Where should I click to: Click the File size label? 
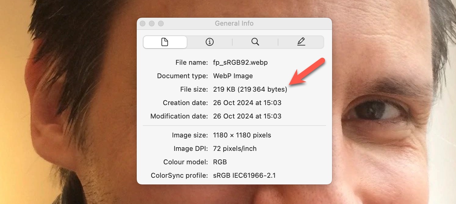194,89
